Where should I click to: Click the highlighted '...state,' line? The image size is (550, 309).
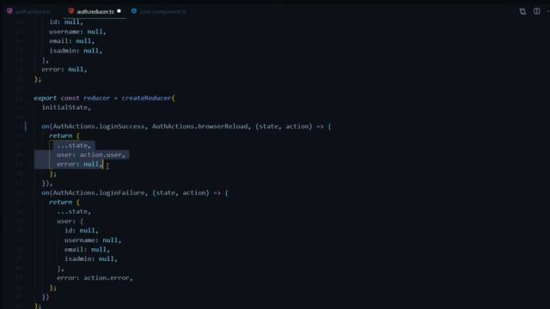(x=74, y=145)
